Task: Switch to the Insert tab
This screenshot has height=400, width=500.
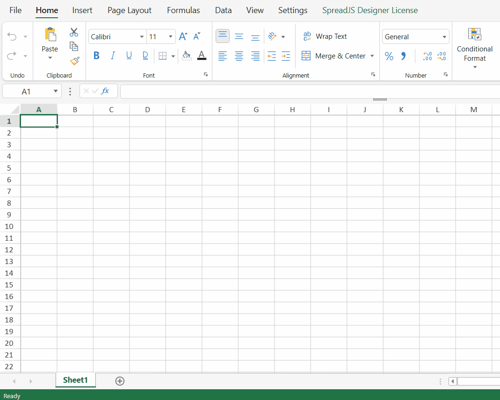Action: point(82,10)
